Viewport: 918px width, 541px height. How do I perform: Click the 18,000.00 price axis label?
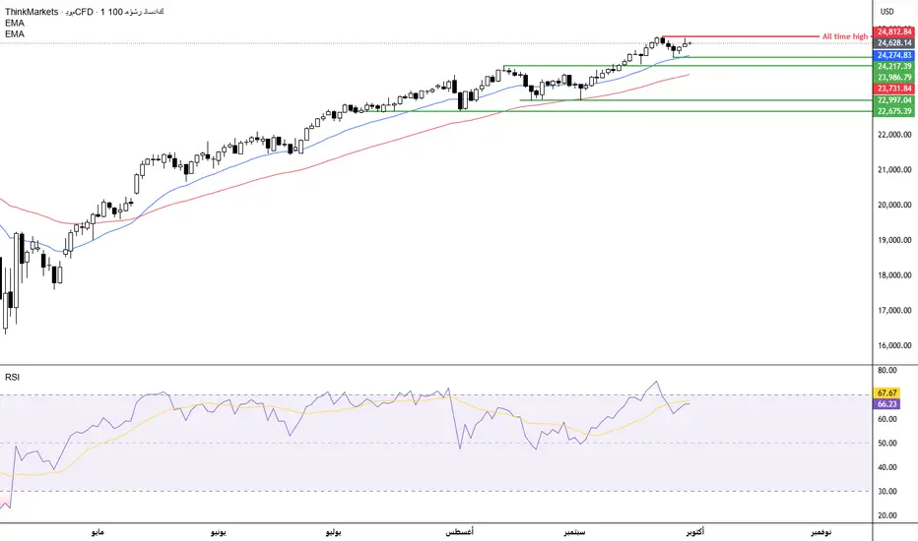pos(894,274)
